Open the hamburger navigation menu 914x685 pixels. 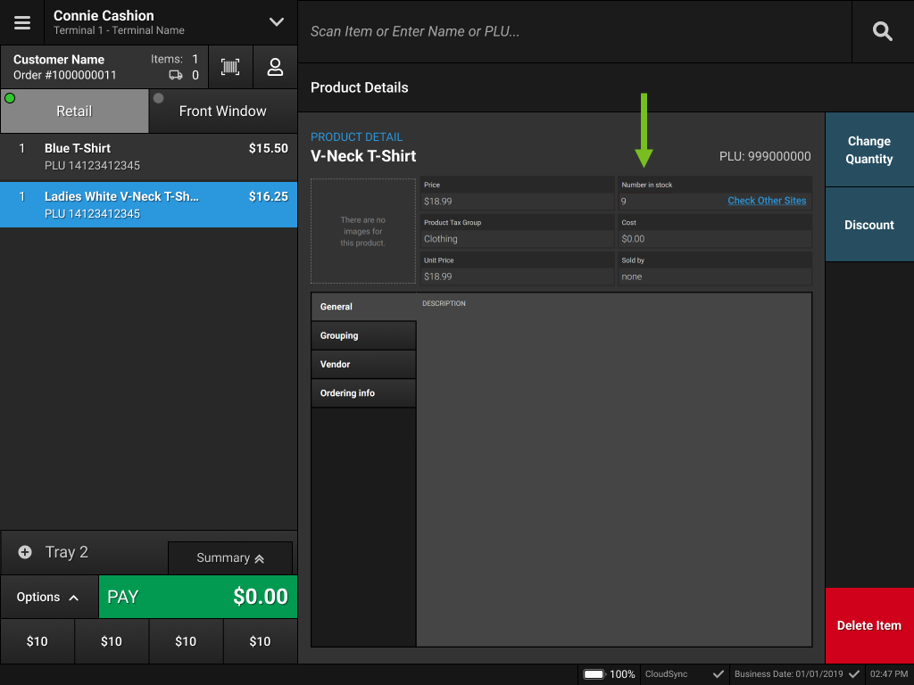coord(20,22)
